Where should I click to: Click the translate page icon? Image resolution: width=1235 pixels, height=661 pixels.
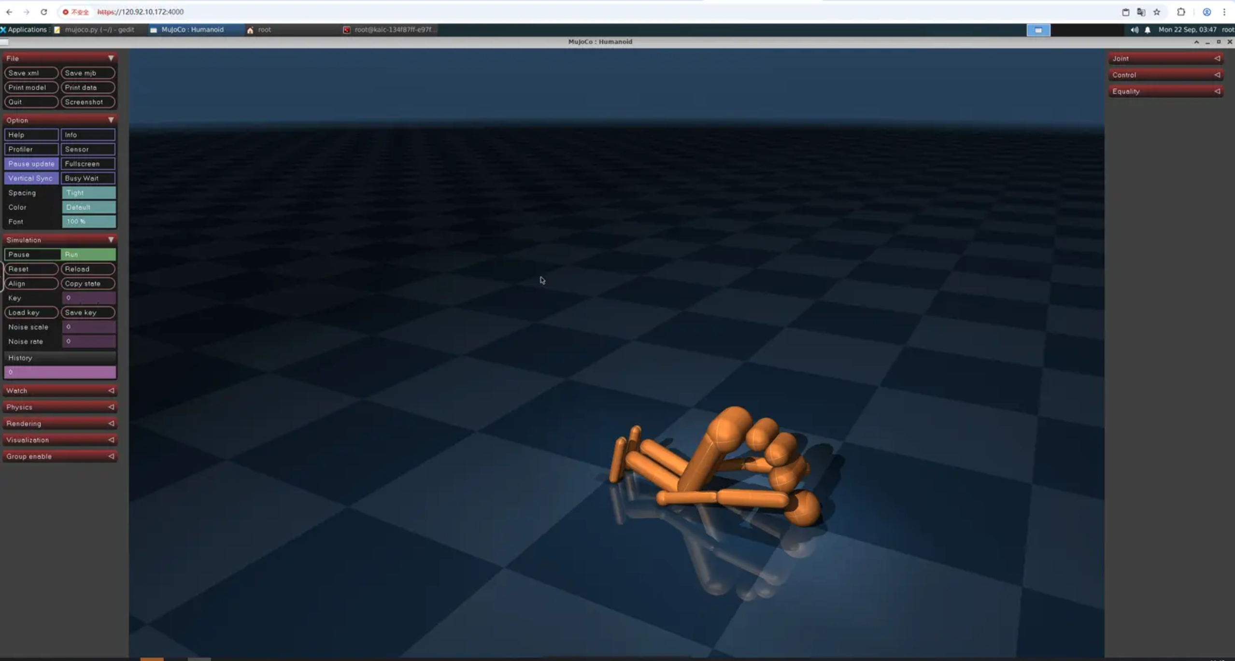pos(1141,12)
